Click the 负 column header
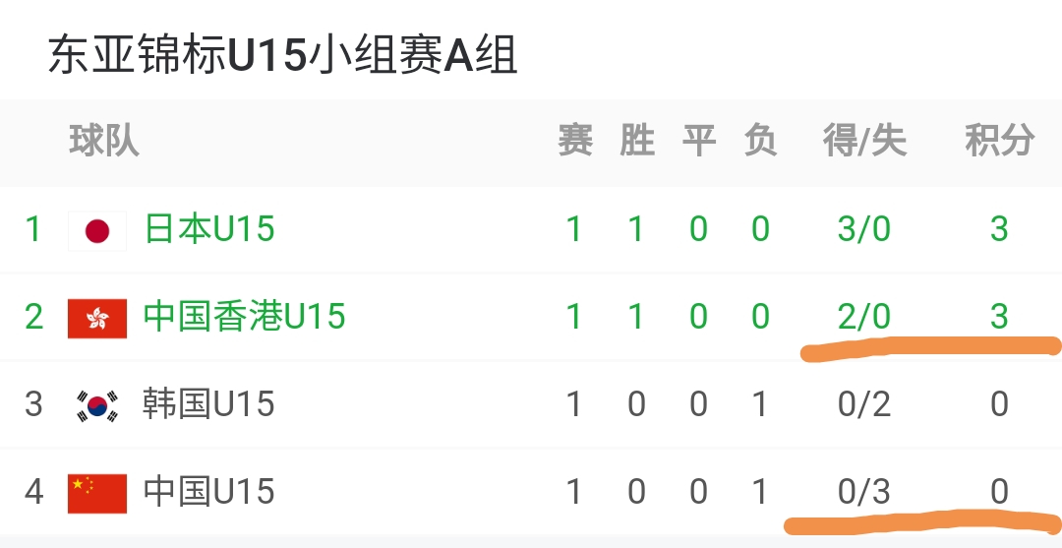1062x548 pixels. tap(760, 142)
